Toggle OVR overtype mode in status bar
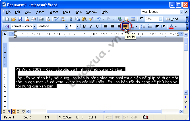Image resolution: width=190 pixels, height=121 pixels. [134, 117]
